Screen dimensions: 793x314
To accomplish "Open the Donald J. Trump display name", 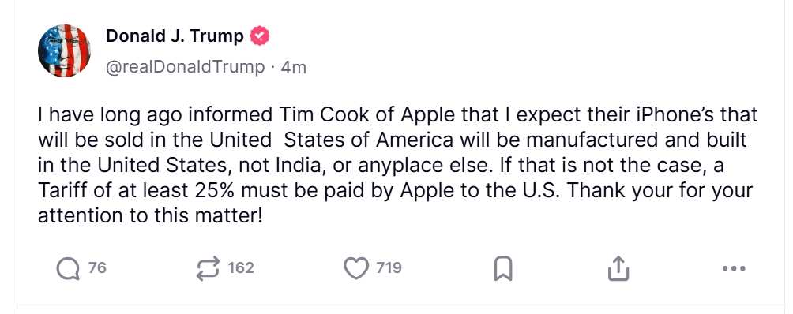I will (175, 36).
